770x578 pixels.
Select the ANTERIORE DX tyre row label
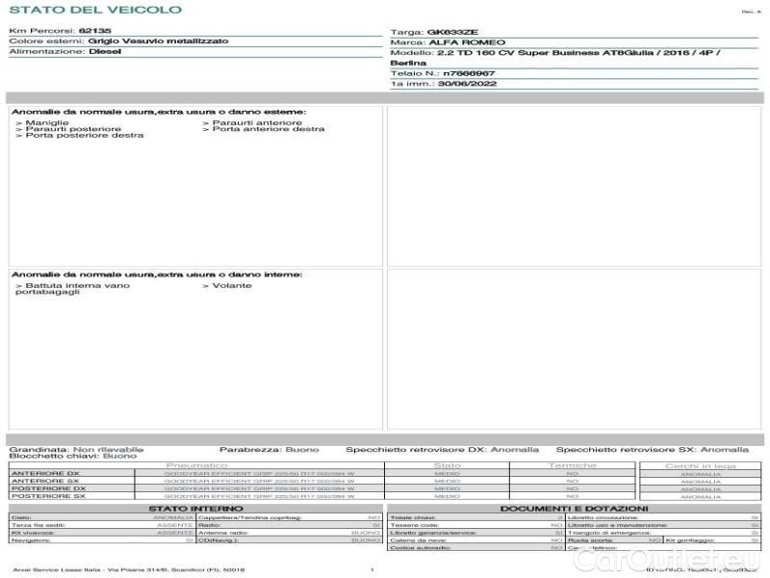44,474
